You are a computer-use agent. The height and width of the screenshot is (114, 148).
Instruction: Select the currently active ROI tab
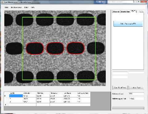pyautogui.click(x=133, y=11)
